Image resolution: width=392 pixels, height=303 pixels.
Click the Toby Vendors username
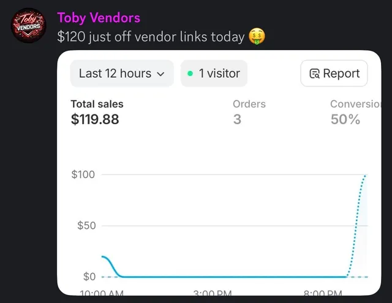[99, 18]
